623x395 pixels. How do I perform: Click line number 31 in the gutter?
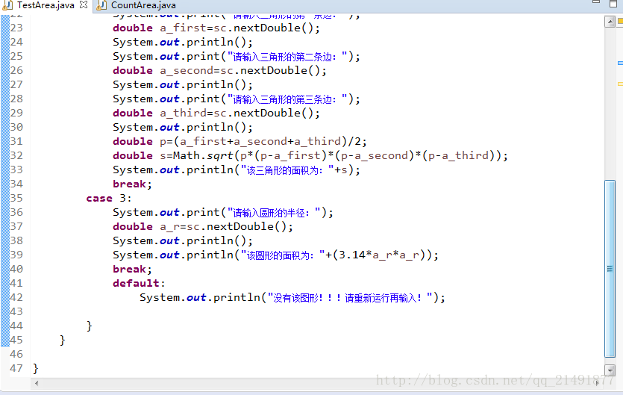click(x=16, y=141)
